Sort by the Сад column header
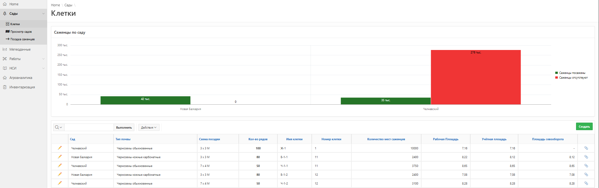599x188 pixels. pyautogui.click(x=72, y=139)
